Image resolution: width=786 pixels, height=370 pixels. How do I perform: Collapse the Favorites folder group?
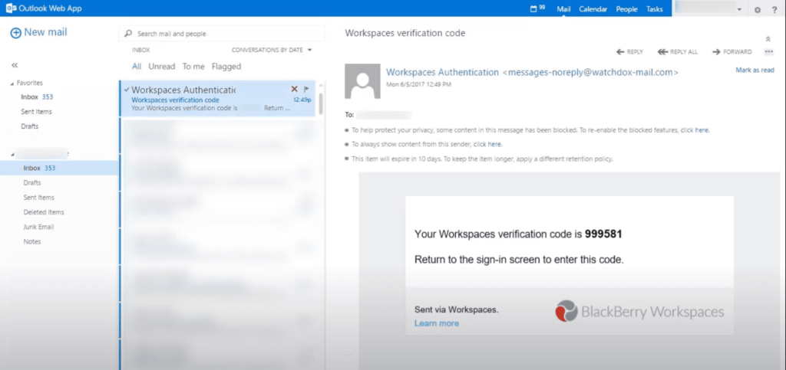[12, 83]
